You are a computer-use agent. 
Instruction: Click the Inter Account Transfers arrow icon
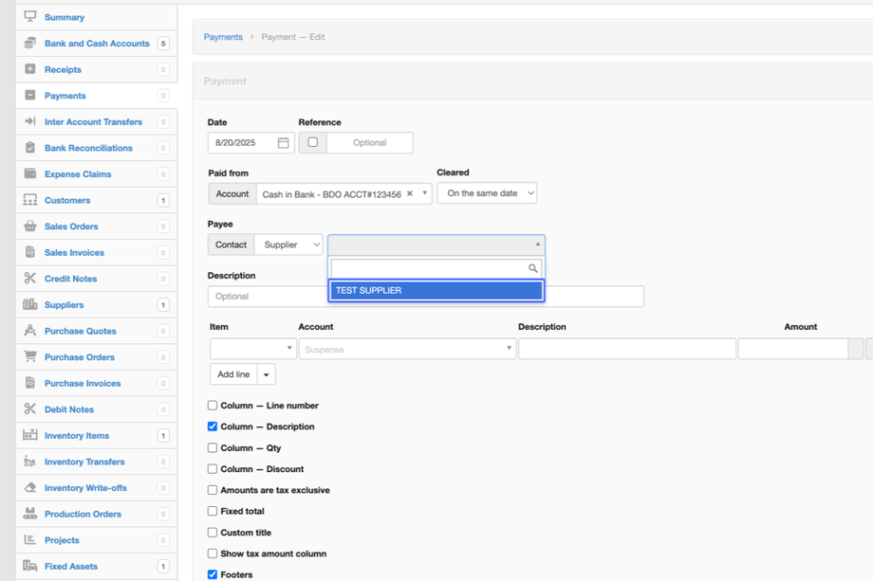(x=30, y=122)
